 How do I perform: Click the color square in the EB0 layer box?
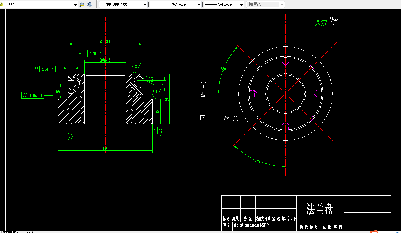coord(5,5)
